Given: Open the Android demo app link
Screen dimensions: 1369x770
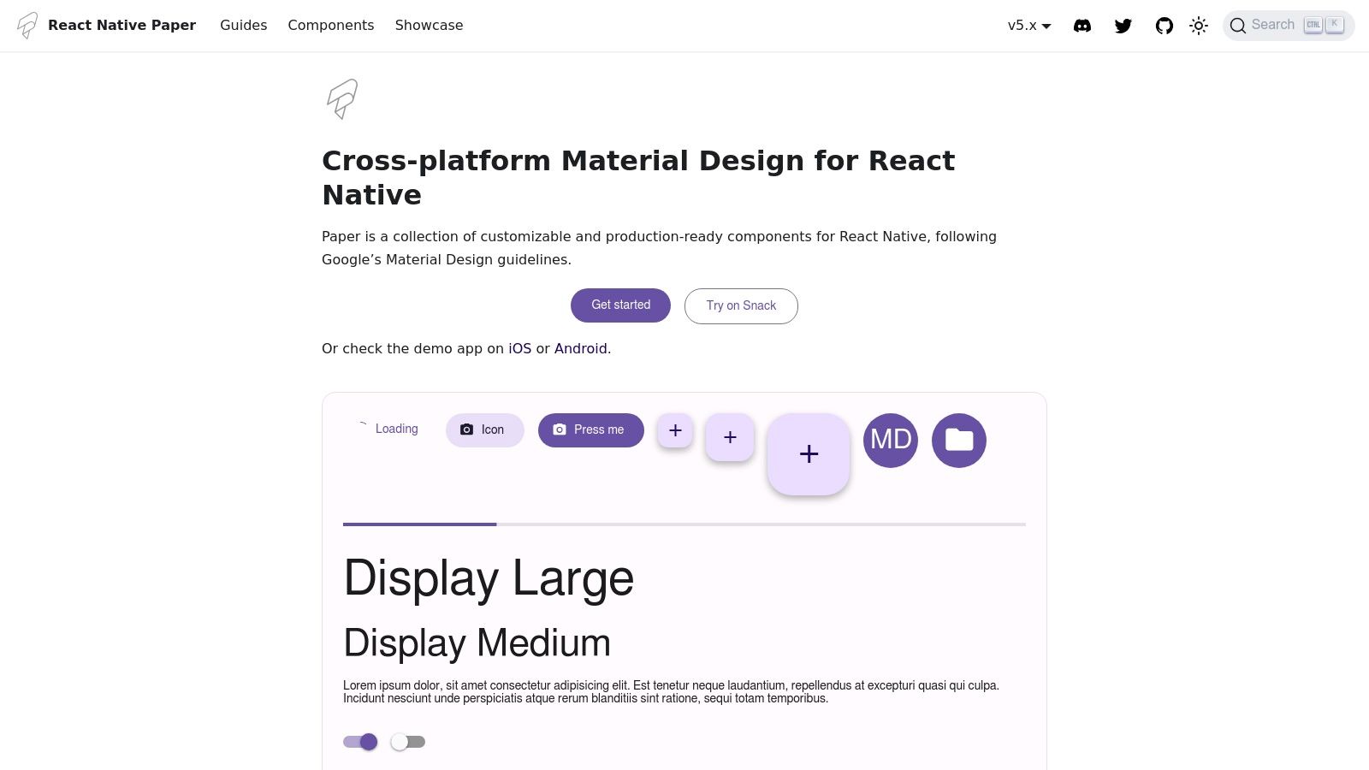Looking at the screenshot, I should [x=581, y=349].
